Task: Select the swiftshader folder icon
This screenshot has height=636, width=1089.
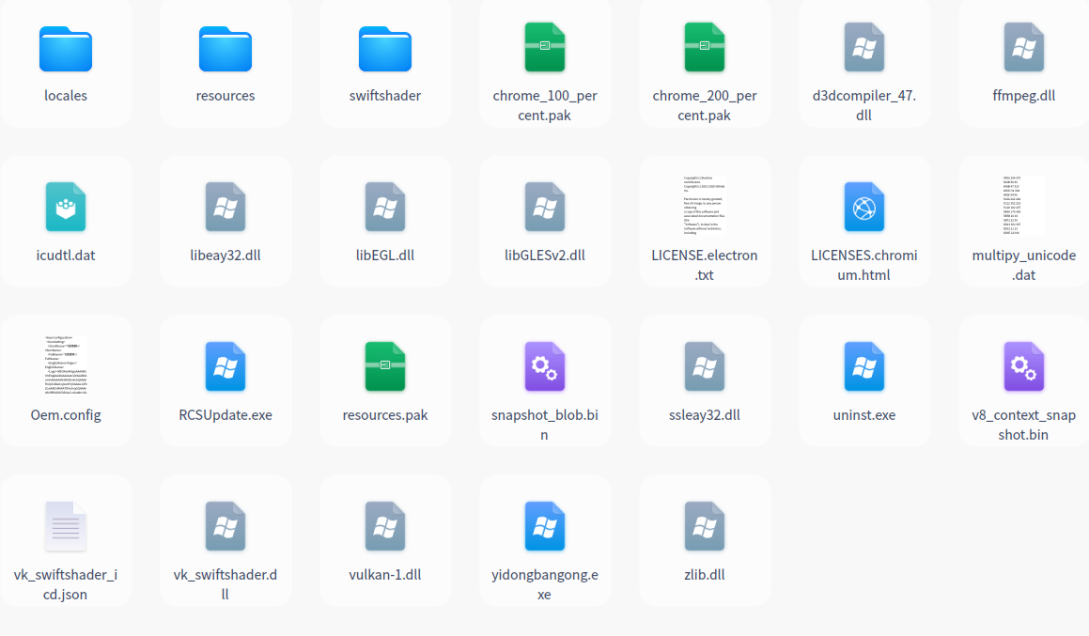Action: (x=384, y=49)
